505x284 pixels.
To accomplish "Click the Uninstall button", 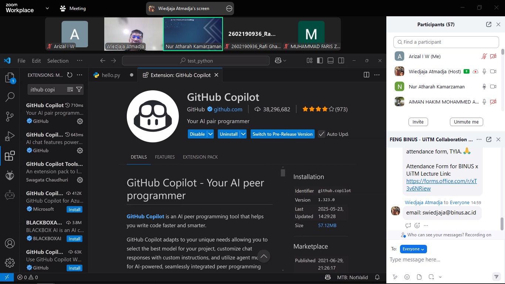I will click(x=228, y=134).
